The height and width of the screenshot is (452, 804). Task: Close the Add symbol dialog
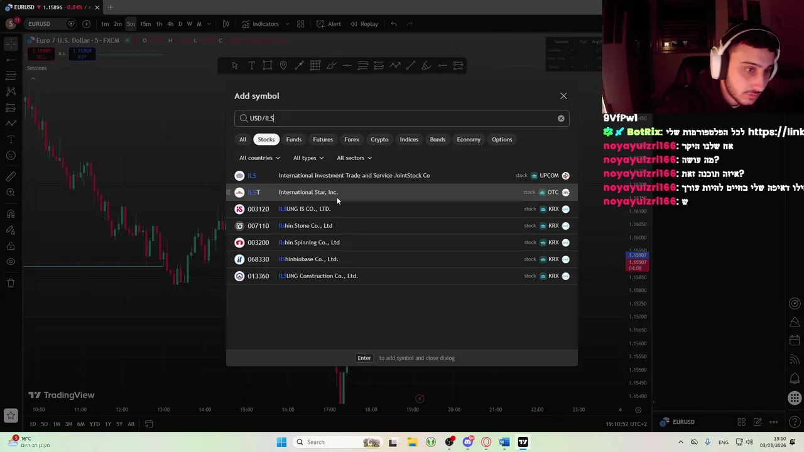click(563, 96)
